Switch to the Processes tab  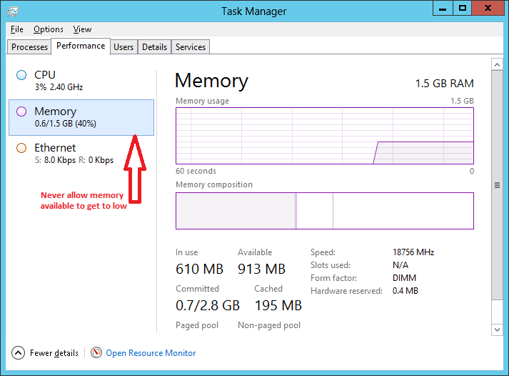(x=30, y=47)
